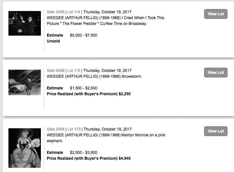This screenshot has height=172, width=234.
Task: Open the Snowstorm photo thumbnail
Action: pyautogui.click(x=25, y=82)
